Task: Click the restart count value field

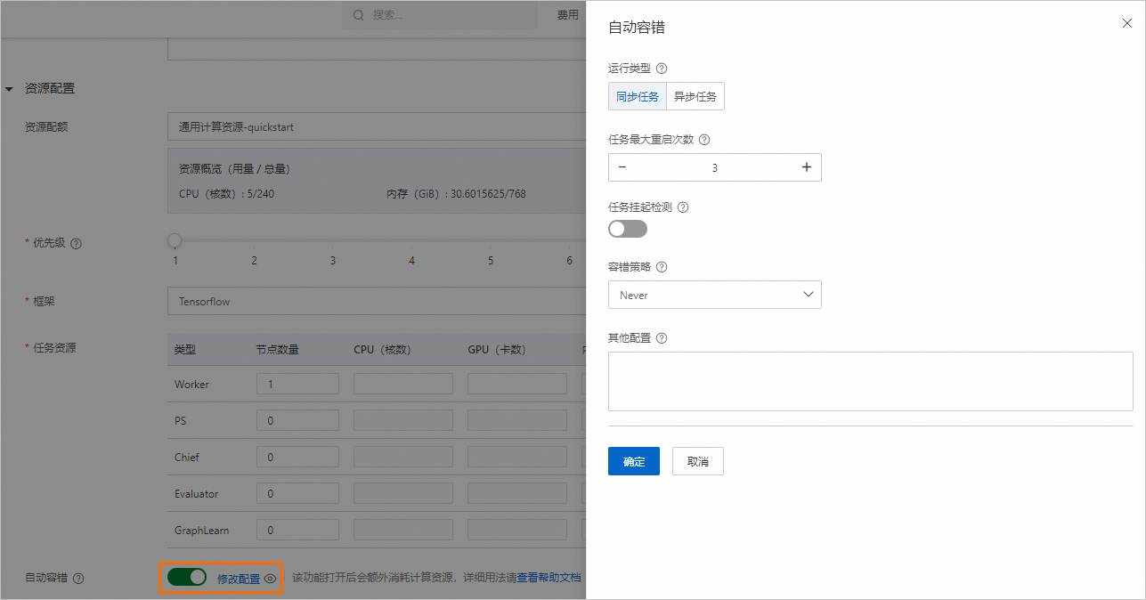Action: [x=714, y=167]
